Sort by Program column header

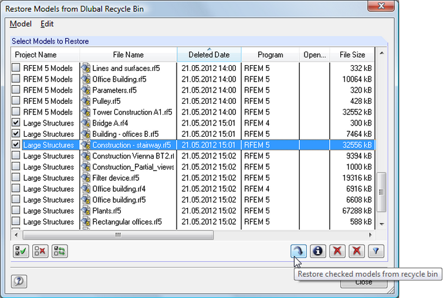click(270, 55)
